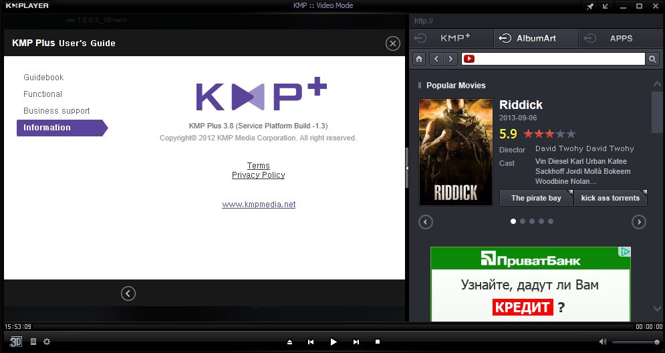Screen dimensions: 665x353
Task: Navigate forward in the side browser
Action: click(450, 59)
